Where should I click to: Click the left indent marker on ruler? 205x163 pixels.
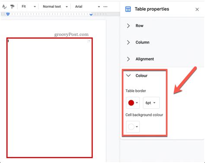(8, 14)
